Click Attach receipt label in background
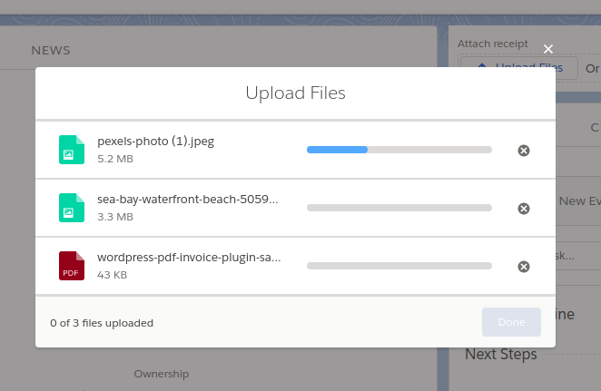This screenshot has width=601, height=391. (x=493, y=44)
